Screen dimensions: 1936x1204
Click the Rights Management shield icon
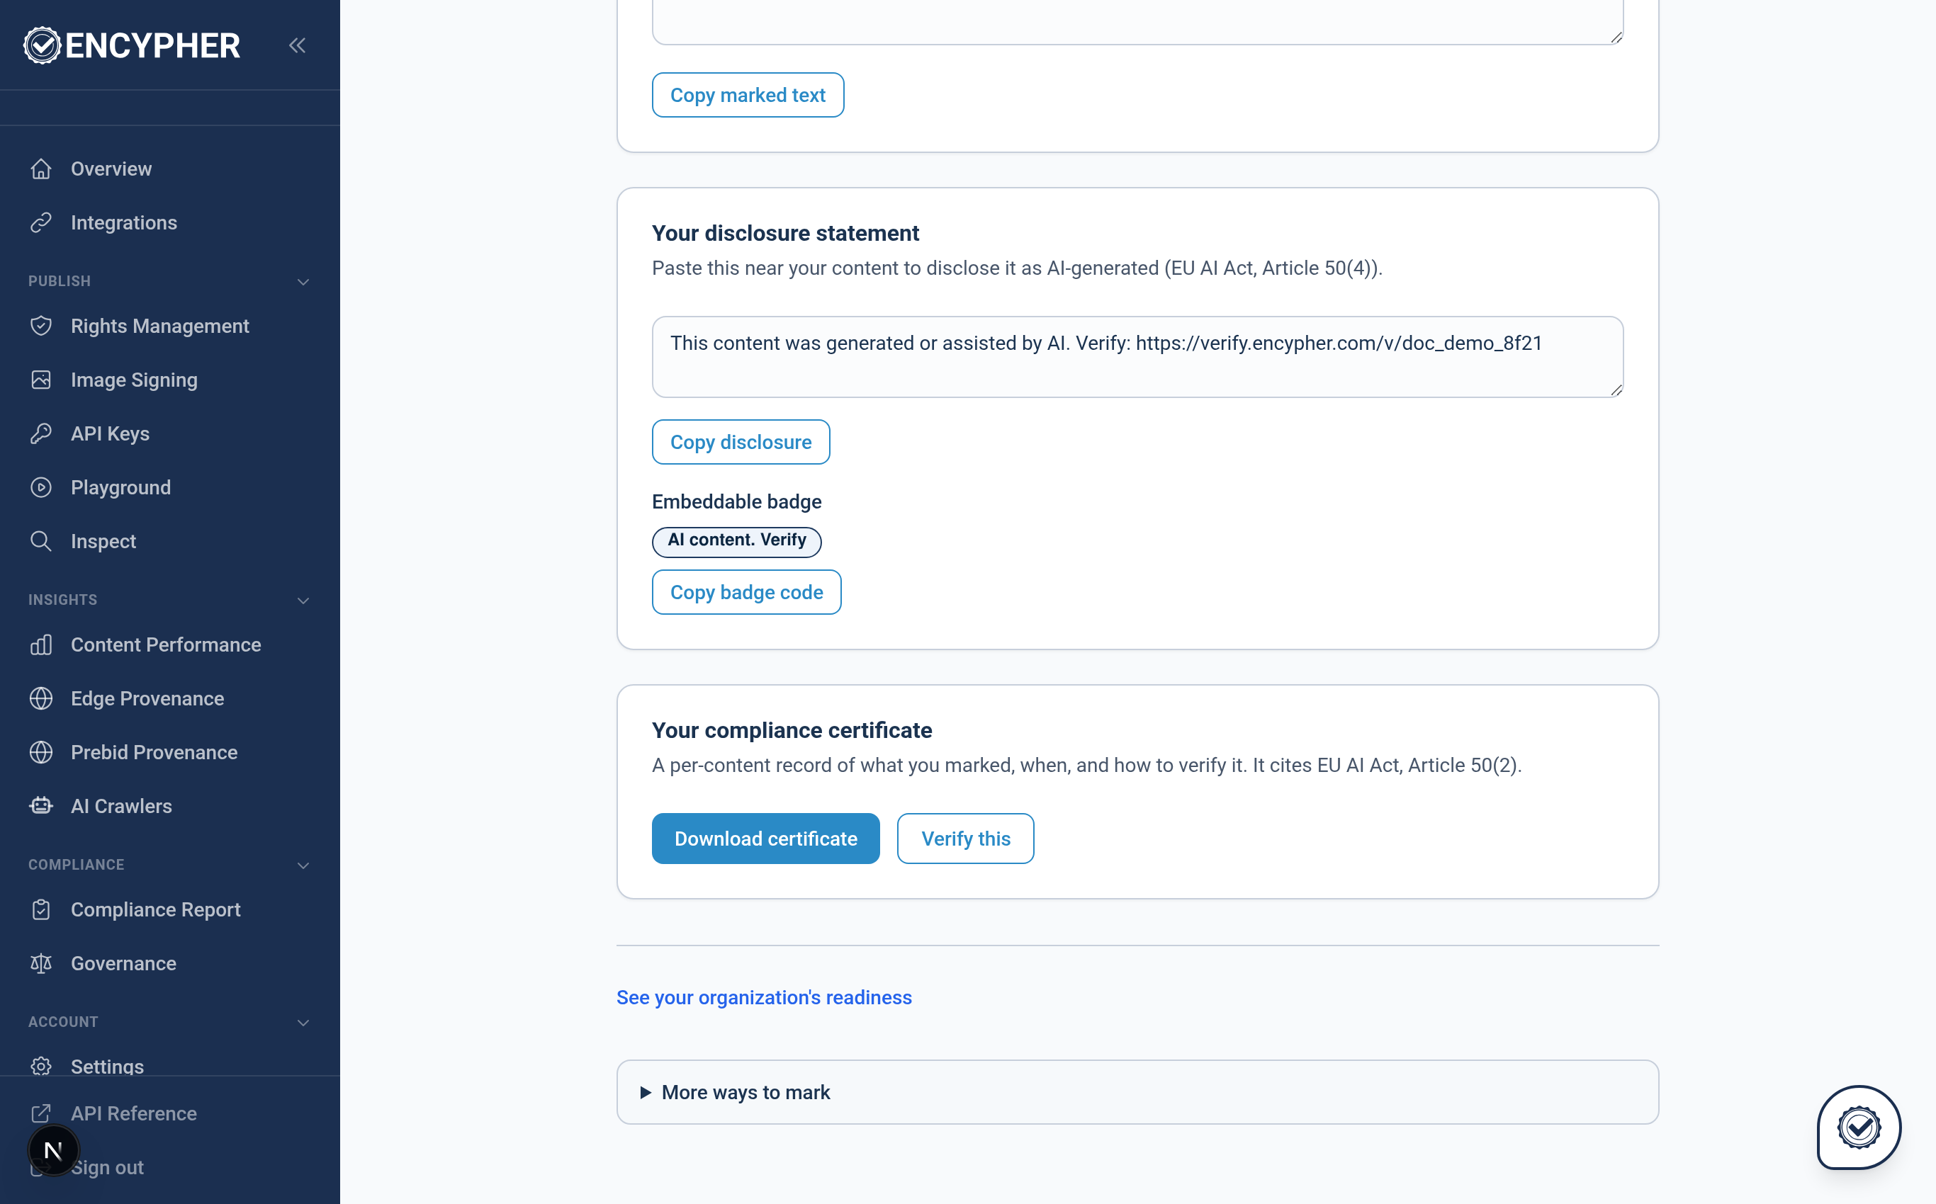point(41,326)
